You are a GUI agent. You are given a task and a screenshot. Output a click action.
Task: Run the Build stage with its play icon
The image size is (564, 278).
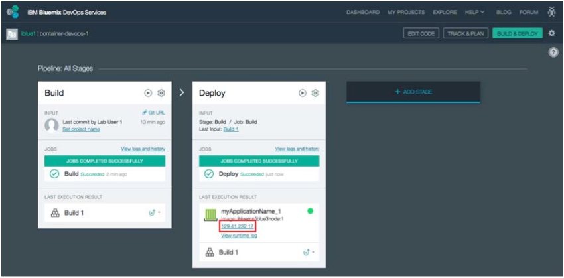point(148,93)
